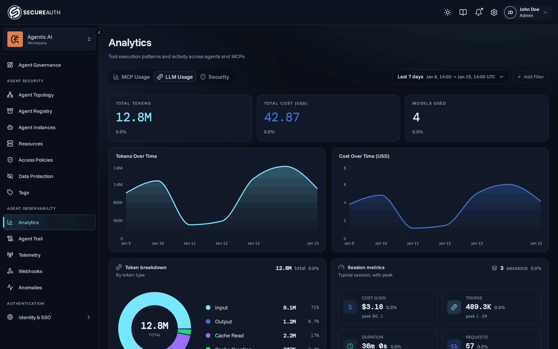This screenshot has height=349, width=558.
Task: Click the Tokens Over Time chart title
Action: (x=136, y=156)
